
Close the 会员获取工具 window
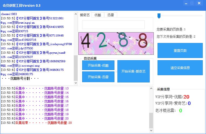tap(199, 3)
